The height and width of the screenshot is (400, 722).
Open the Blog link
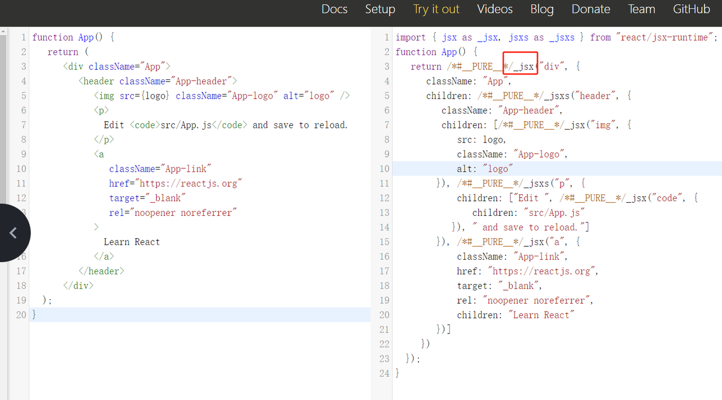tap(542, 9)
